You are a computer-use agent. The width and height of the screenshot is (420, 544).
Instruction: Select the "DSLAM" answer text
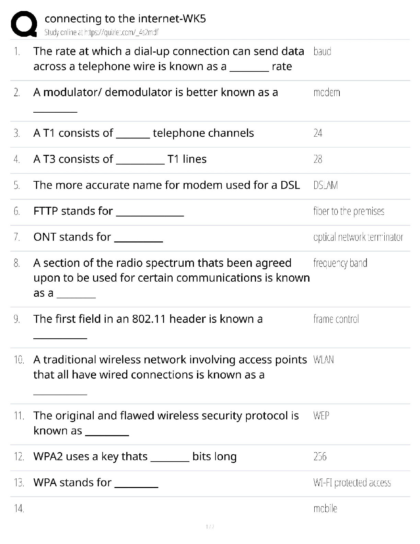point(326,185)
